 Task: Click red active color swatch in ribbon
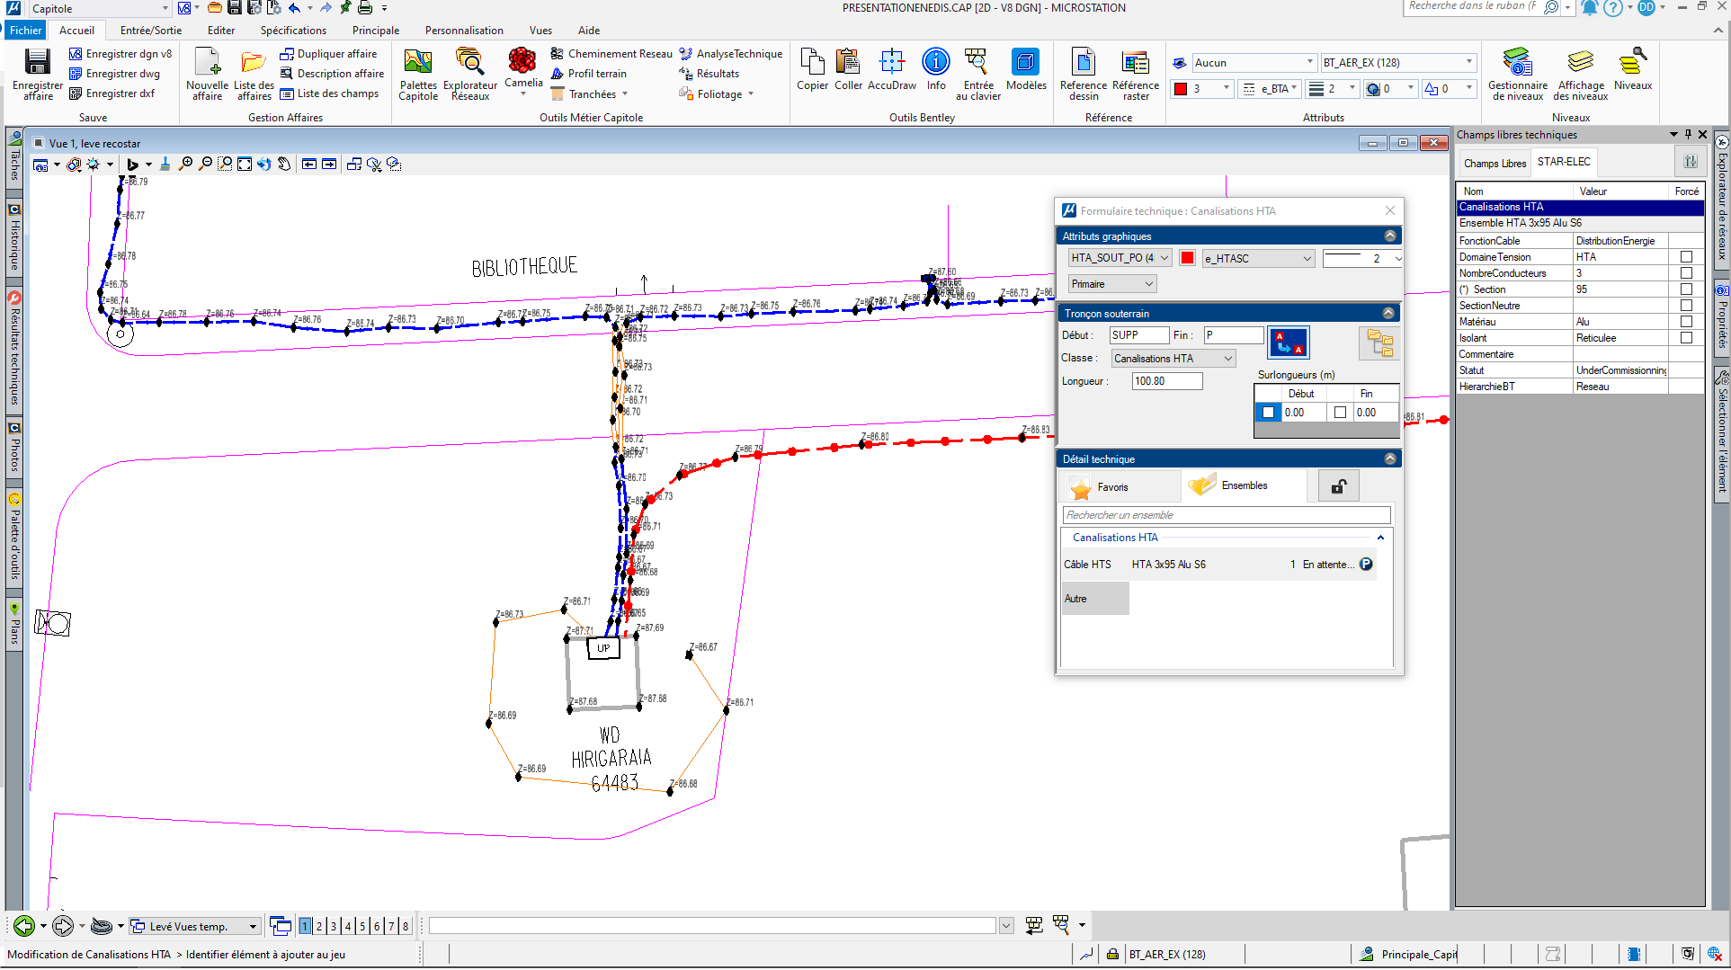[x=1181, y=89]
